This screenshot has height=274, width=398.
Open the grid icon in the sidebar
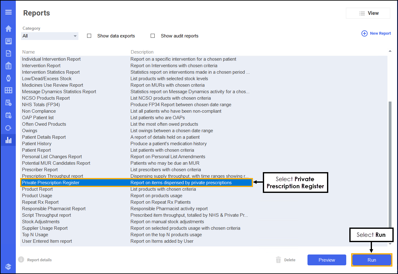(x=8, y=90)
